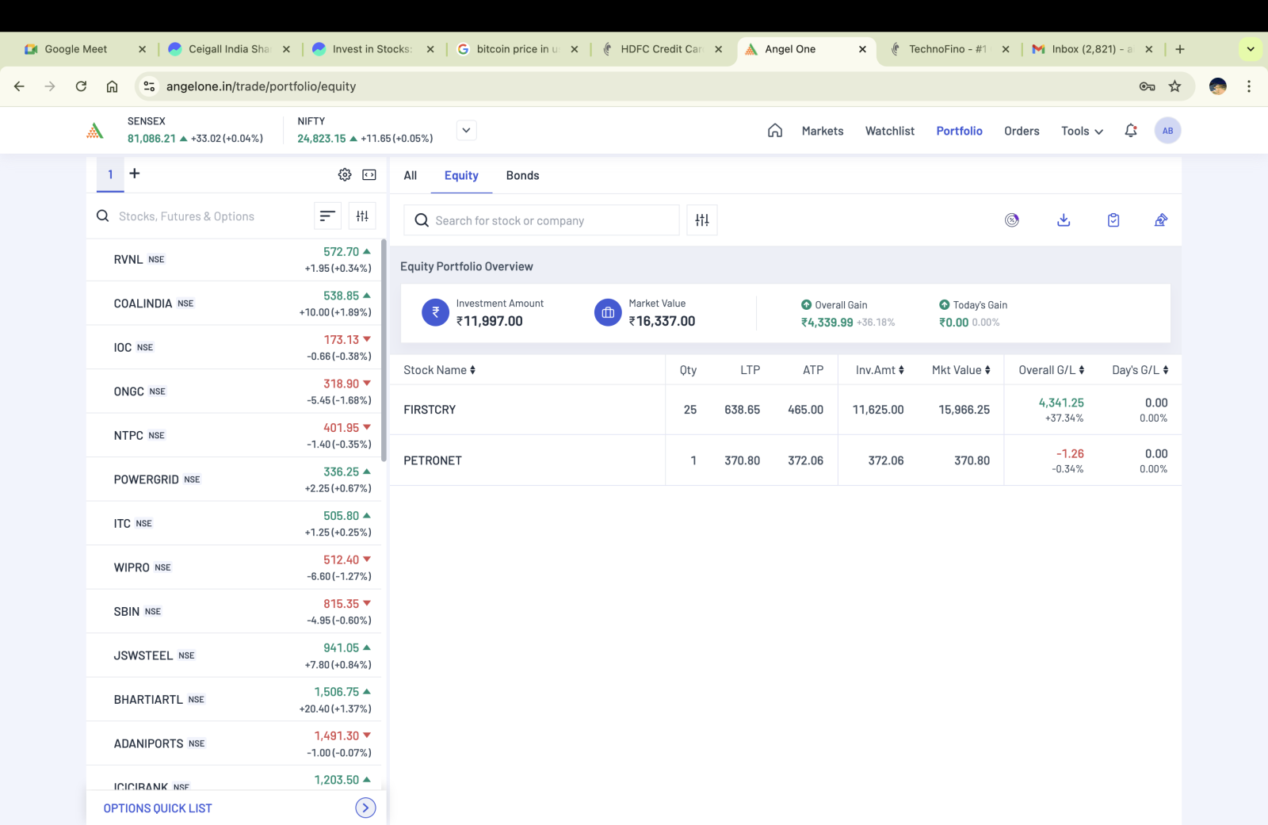Screen dimensions: 1268x825
Task: Bookmark this page with star icon
Action: pyautogui.click(x=1174, y=86)
